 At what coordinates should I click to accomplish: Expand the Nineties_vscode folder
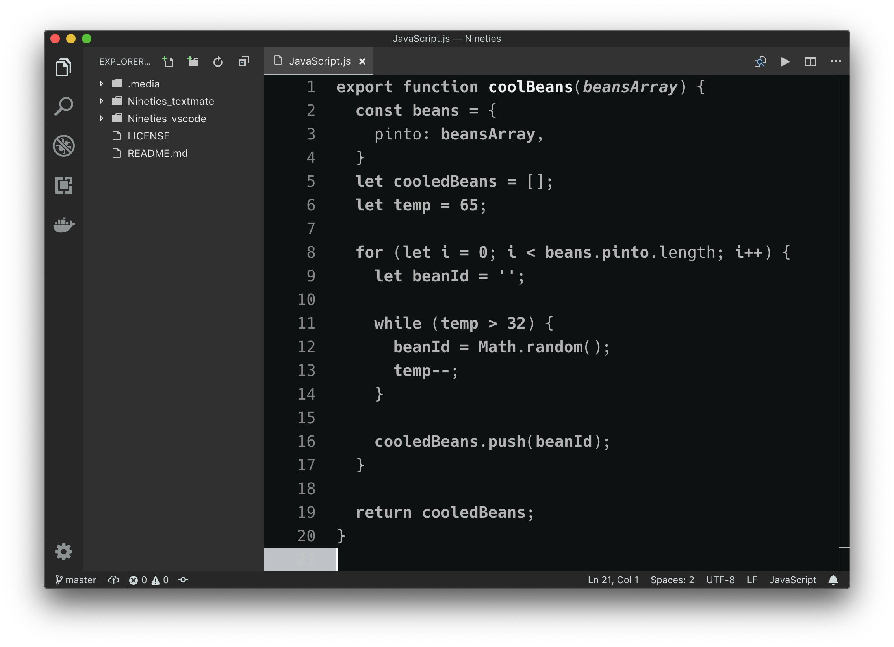coord(166,119)
